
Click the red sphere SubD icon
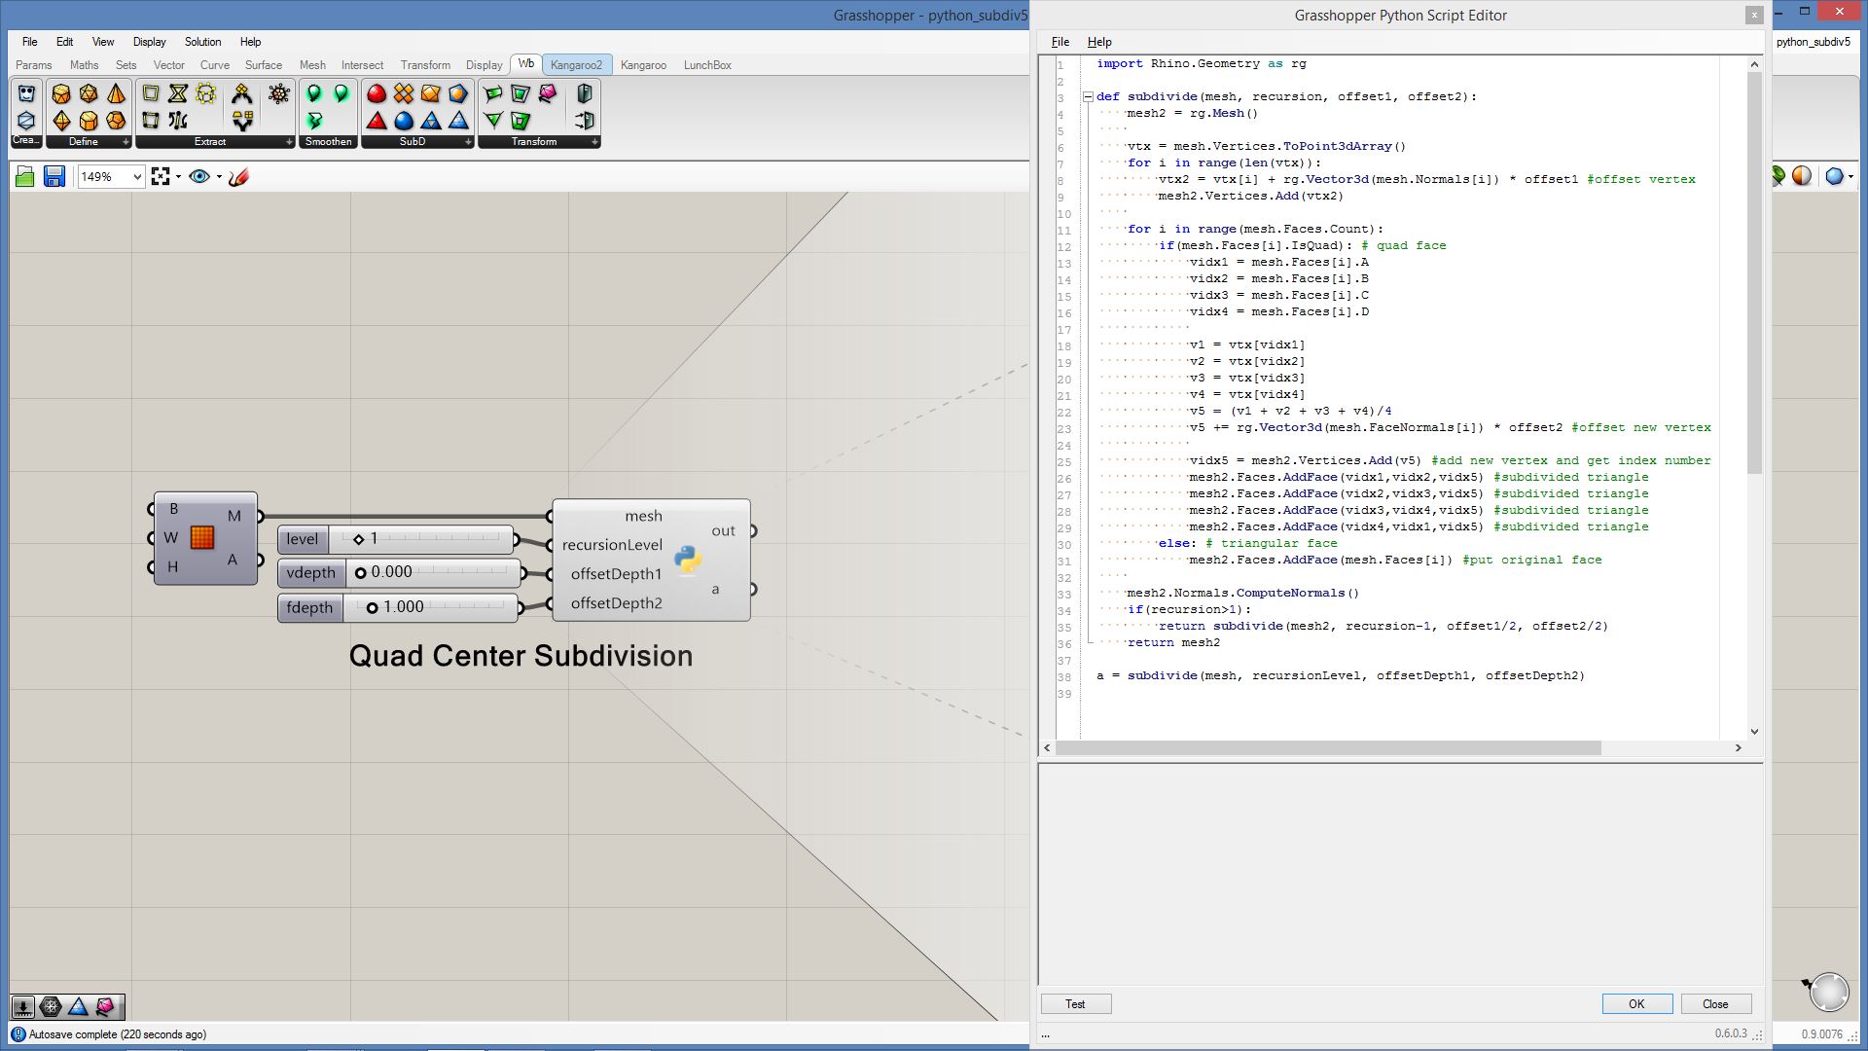[377, 93]
